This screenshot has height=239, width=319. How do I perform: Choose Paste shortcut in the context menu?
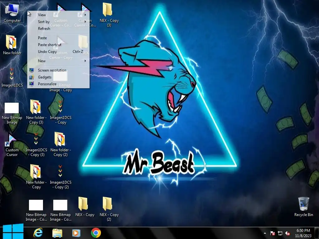pyautogui.click(x=58, y=45)
